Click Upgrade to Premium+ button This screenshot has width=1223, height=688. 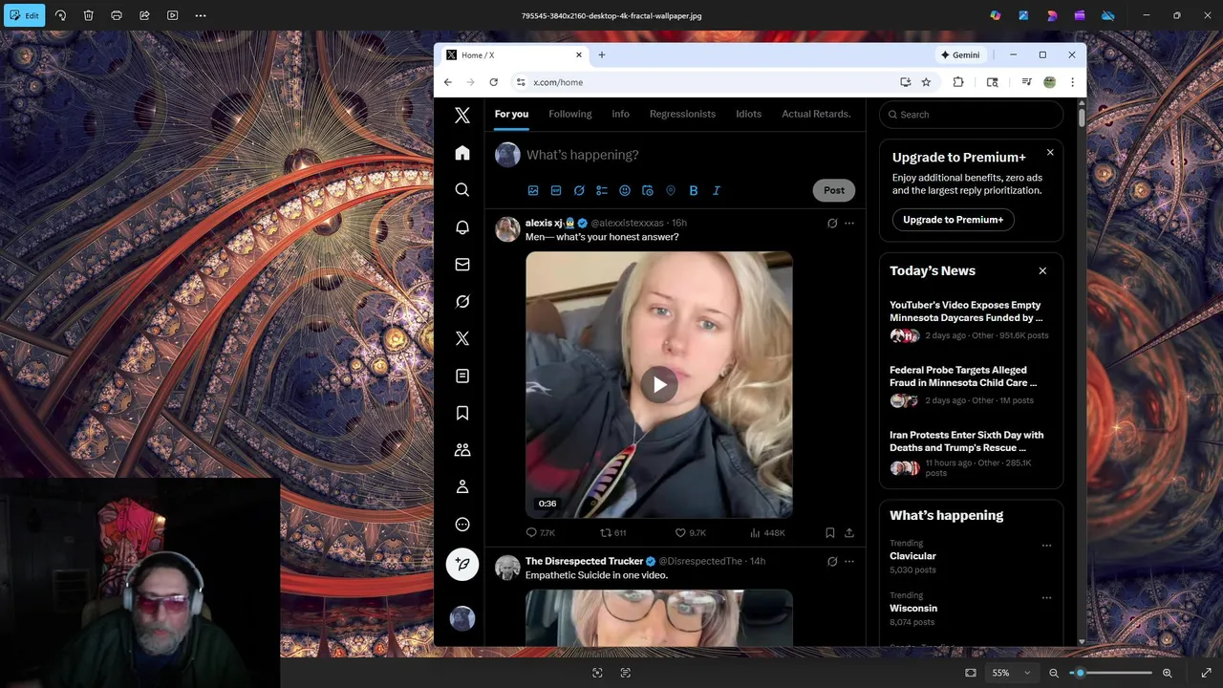coord(953,220)
